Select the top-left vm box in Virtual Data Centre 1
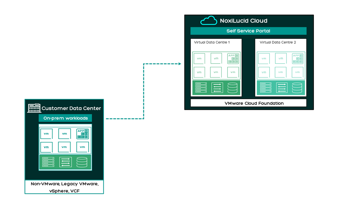 click(199, 58)
